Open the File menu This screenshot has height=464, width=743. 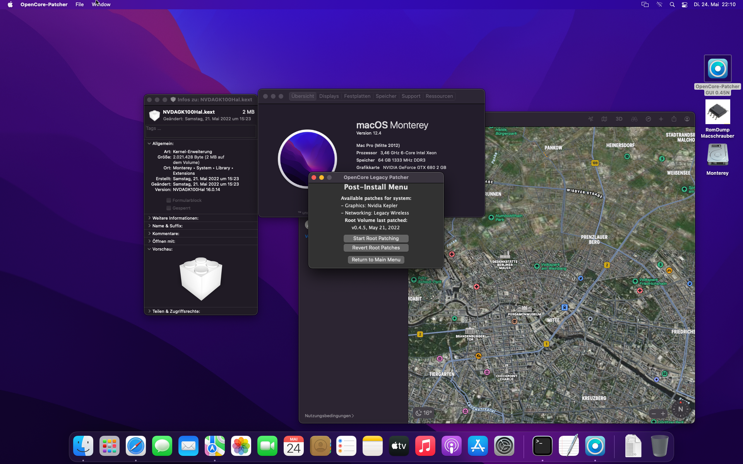[x=79, y=5]
